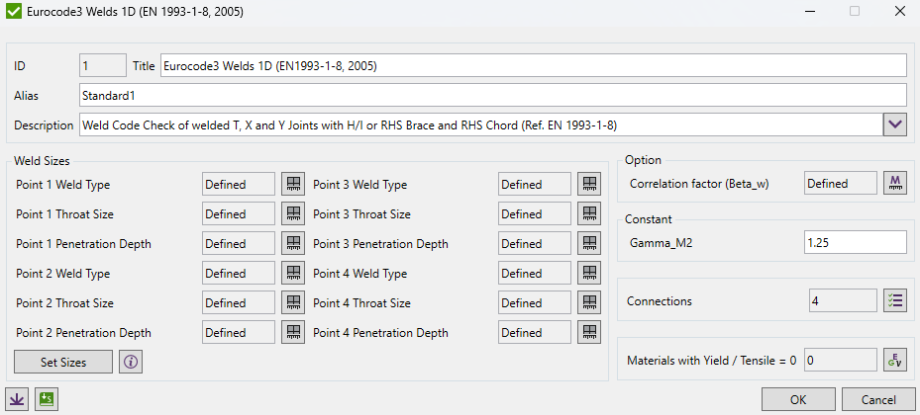Open table editor for Point 3 Penetration Depth
Image resolution: width=920 pixels, height=415 pixels.
589,244
